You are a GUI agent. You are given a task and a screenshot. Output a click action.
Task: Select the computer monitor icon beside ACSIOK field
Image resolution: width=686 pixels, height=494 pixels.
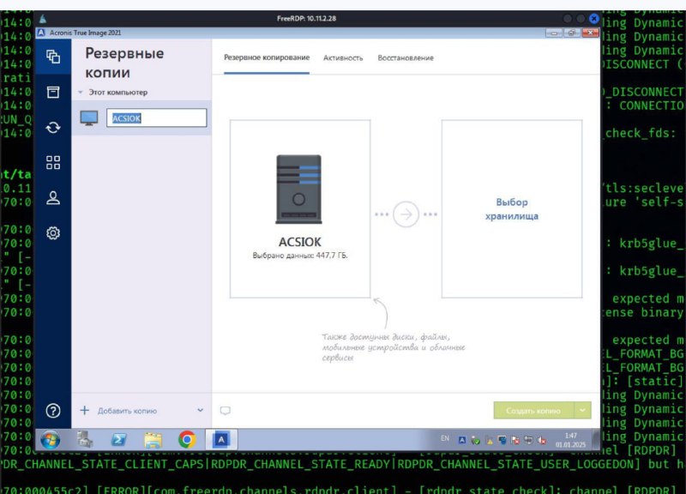89,118
